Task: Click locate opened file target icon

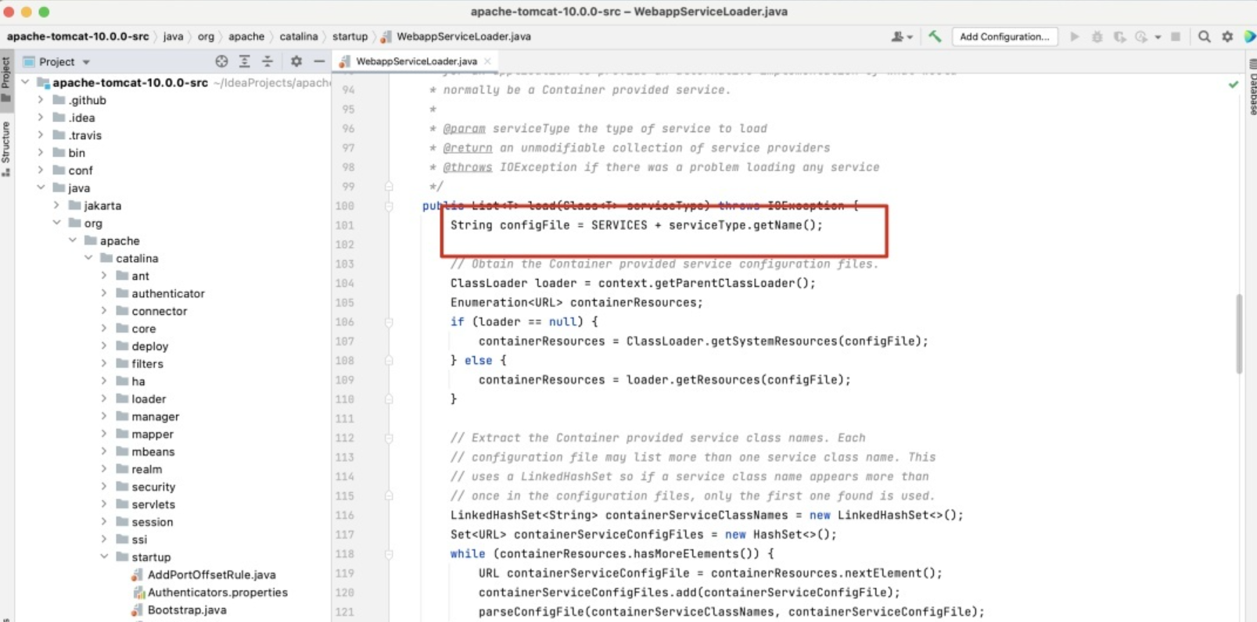Action: coord(222,61)
